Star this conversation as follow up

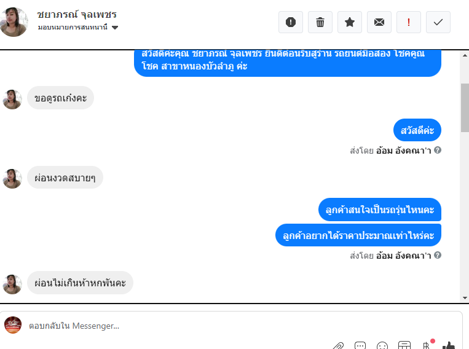(x=350, y=22)
